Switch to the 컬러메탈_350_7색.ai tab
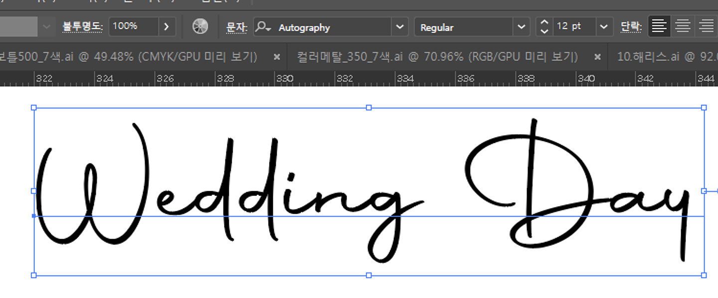This screenshot has height=298, width=718. coord(437,57)
